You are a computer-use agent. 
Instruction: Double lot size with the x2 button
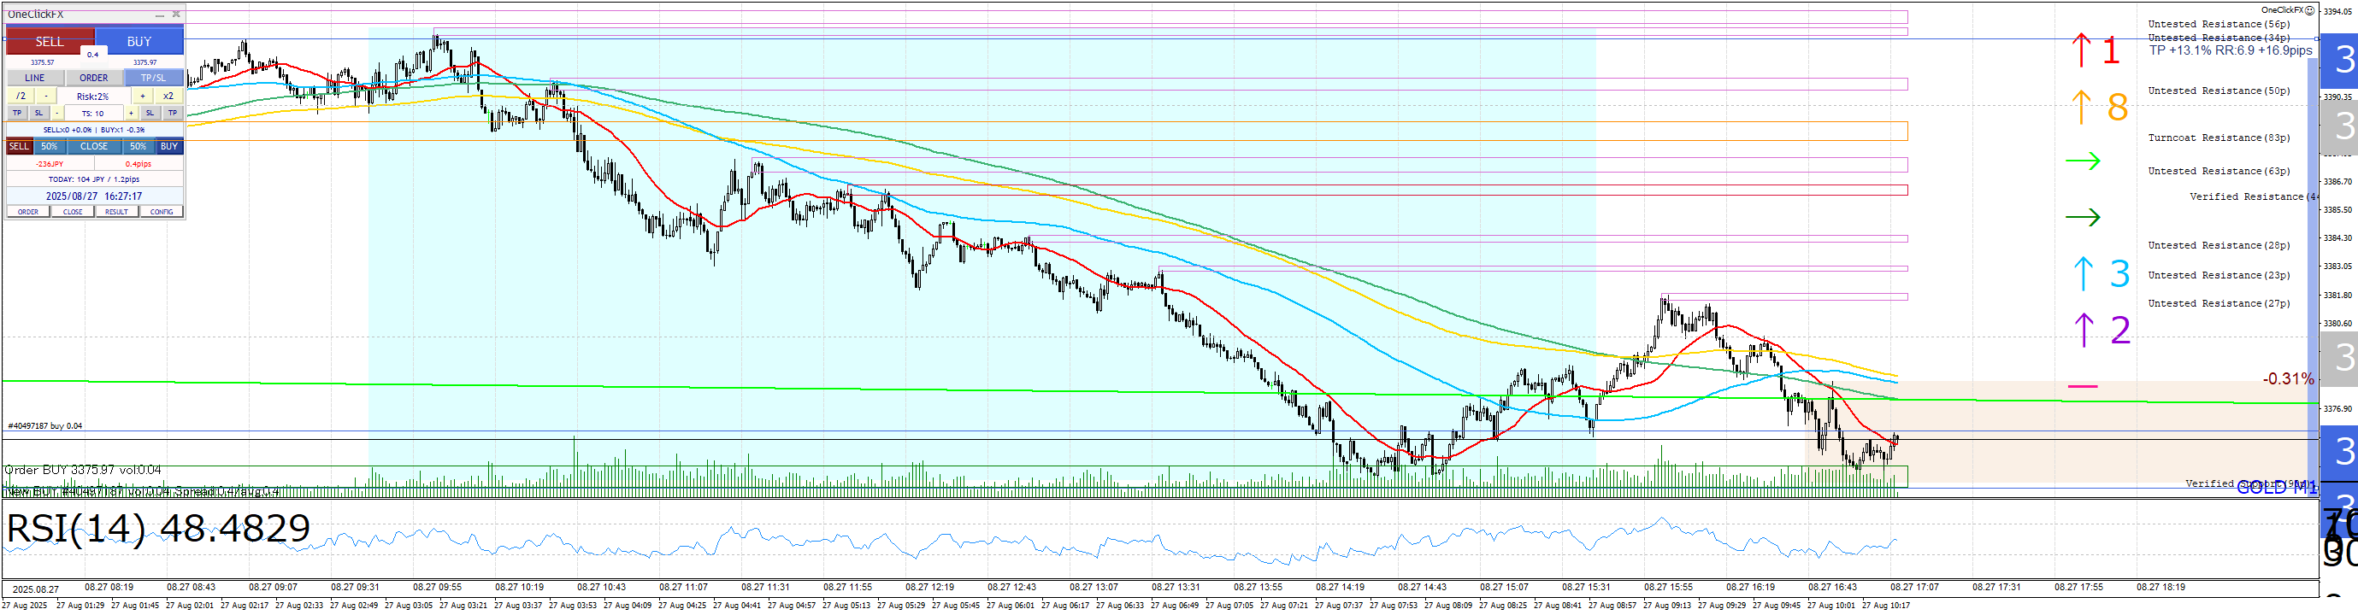[x=168, y=96]
